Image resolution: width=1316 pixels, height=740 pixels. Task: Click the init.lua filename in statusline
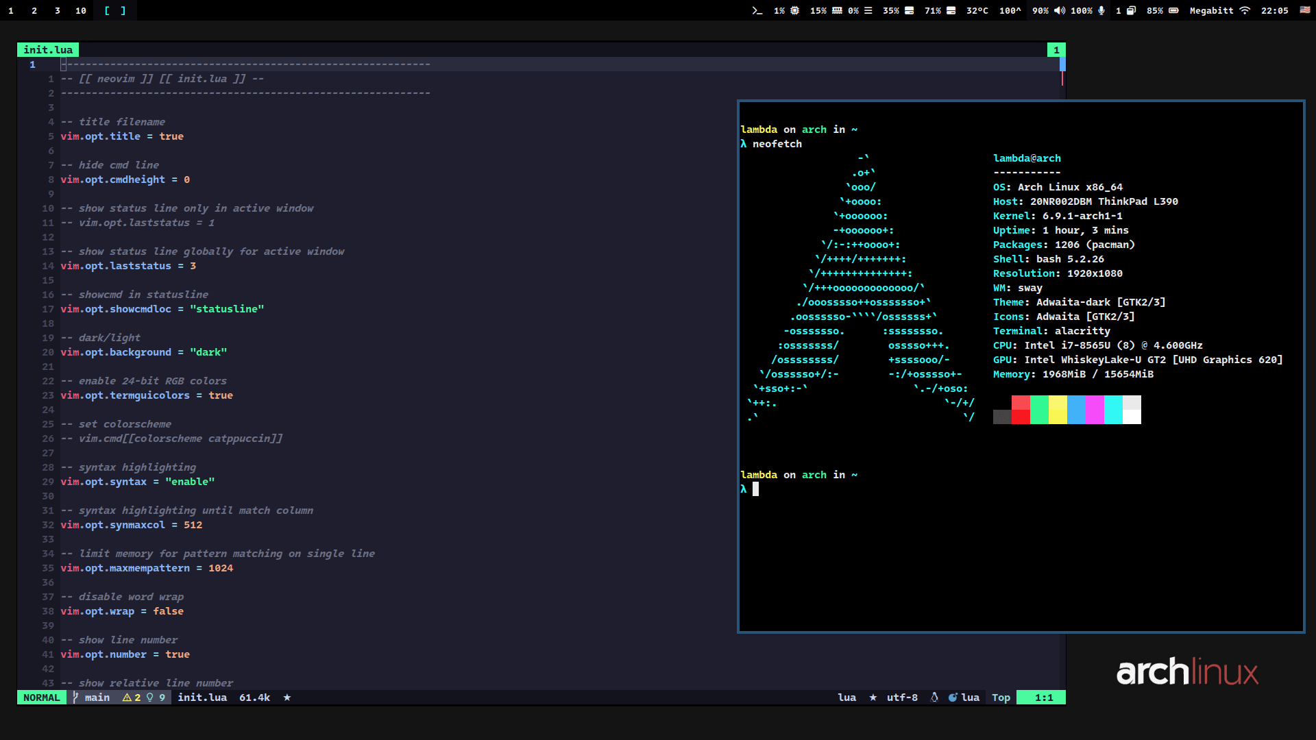pyautogui.click(x=202, y=698)
